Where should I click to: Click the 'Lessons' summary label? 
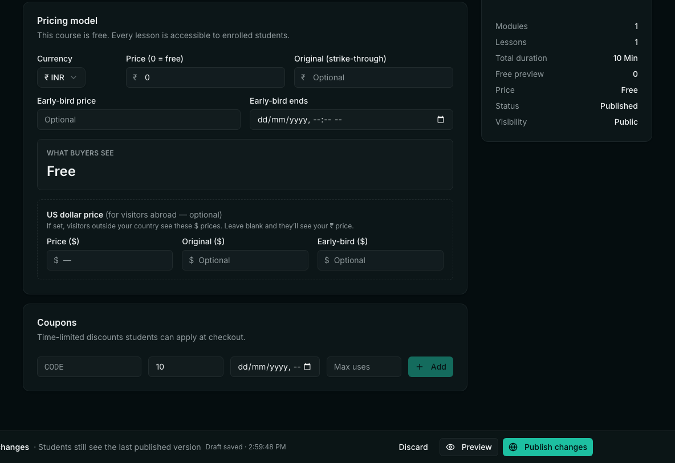(511, 42)
